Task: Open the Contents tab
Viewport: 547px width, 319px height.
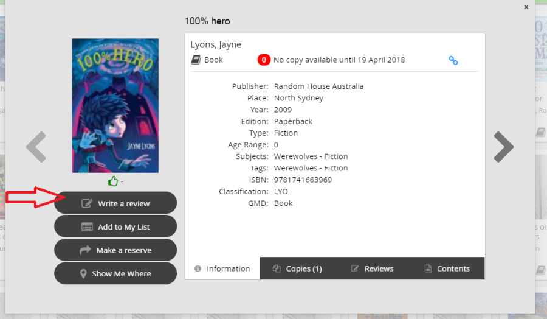Action: click(447, 268)
